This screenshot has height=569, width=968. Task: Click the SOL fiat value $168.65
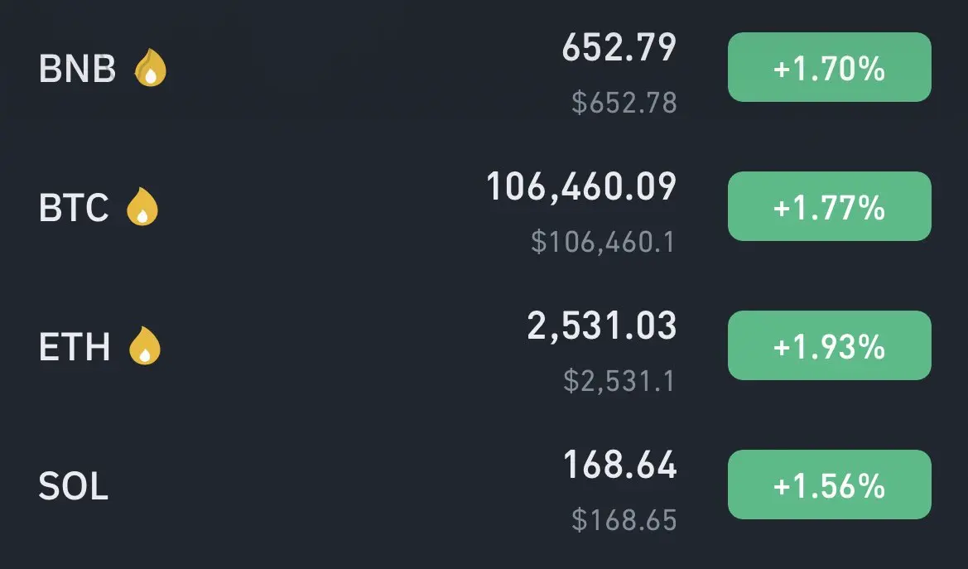pos(624,519)
